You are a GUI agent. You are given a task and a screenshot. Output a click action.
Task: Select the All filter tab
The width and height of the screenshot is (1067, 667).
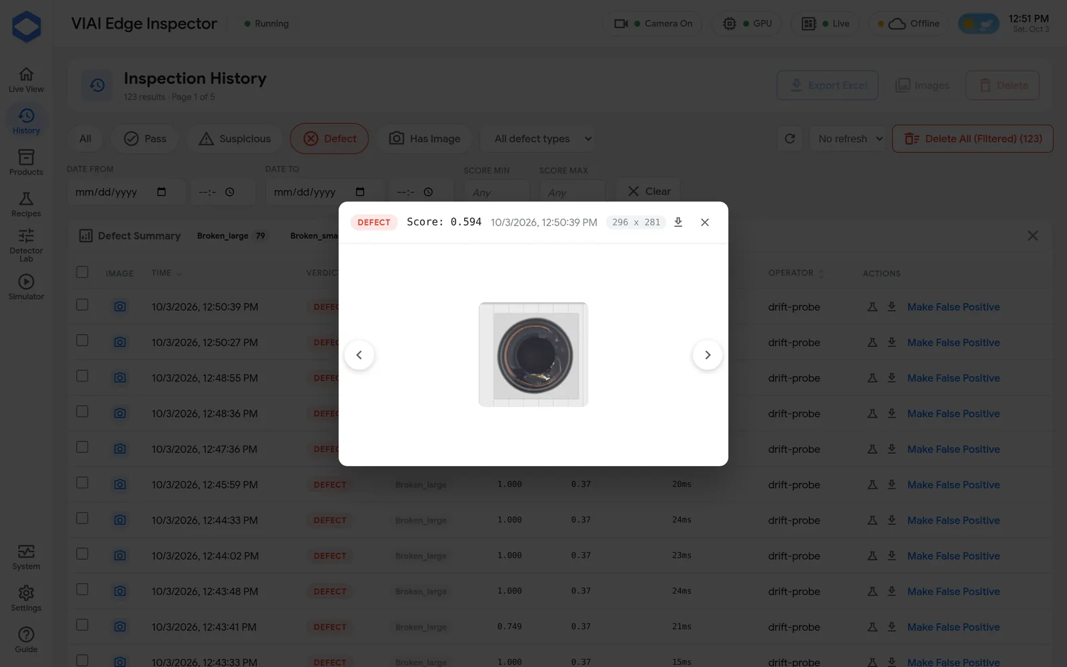click(x=85, y=139)
